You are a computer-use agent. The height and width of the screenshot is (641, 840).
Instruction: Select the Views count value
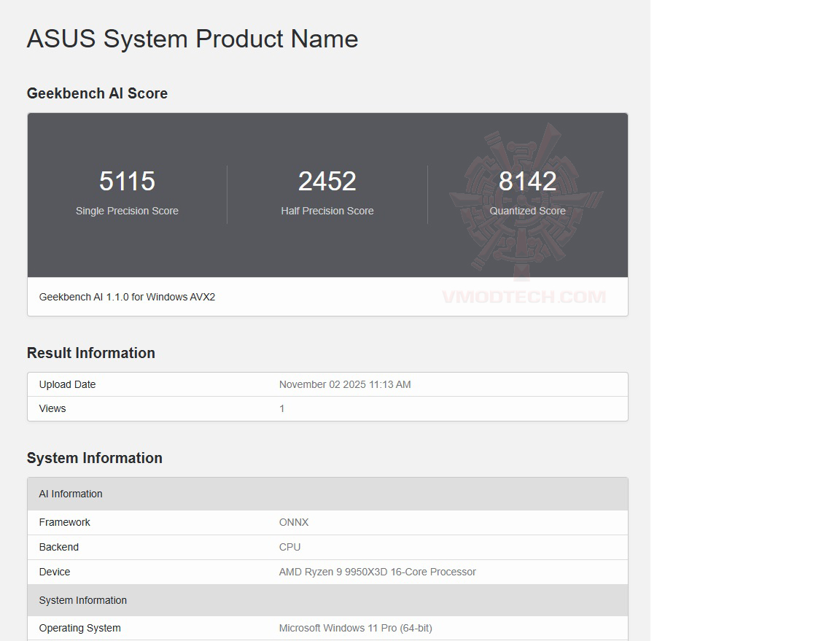[x=281, y=408]
